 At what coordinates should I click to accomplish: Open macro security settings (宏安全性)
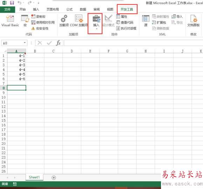click(40, 28)
